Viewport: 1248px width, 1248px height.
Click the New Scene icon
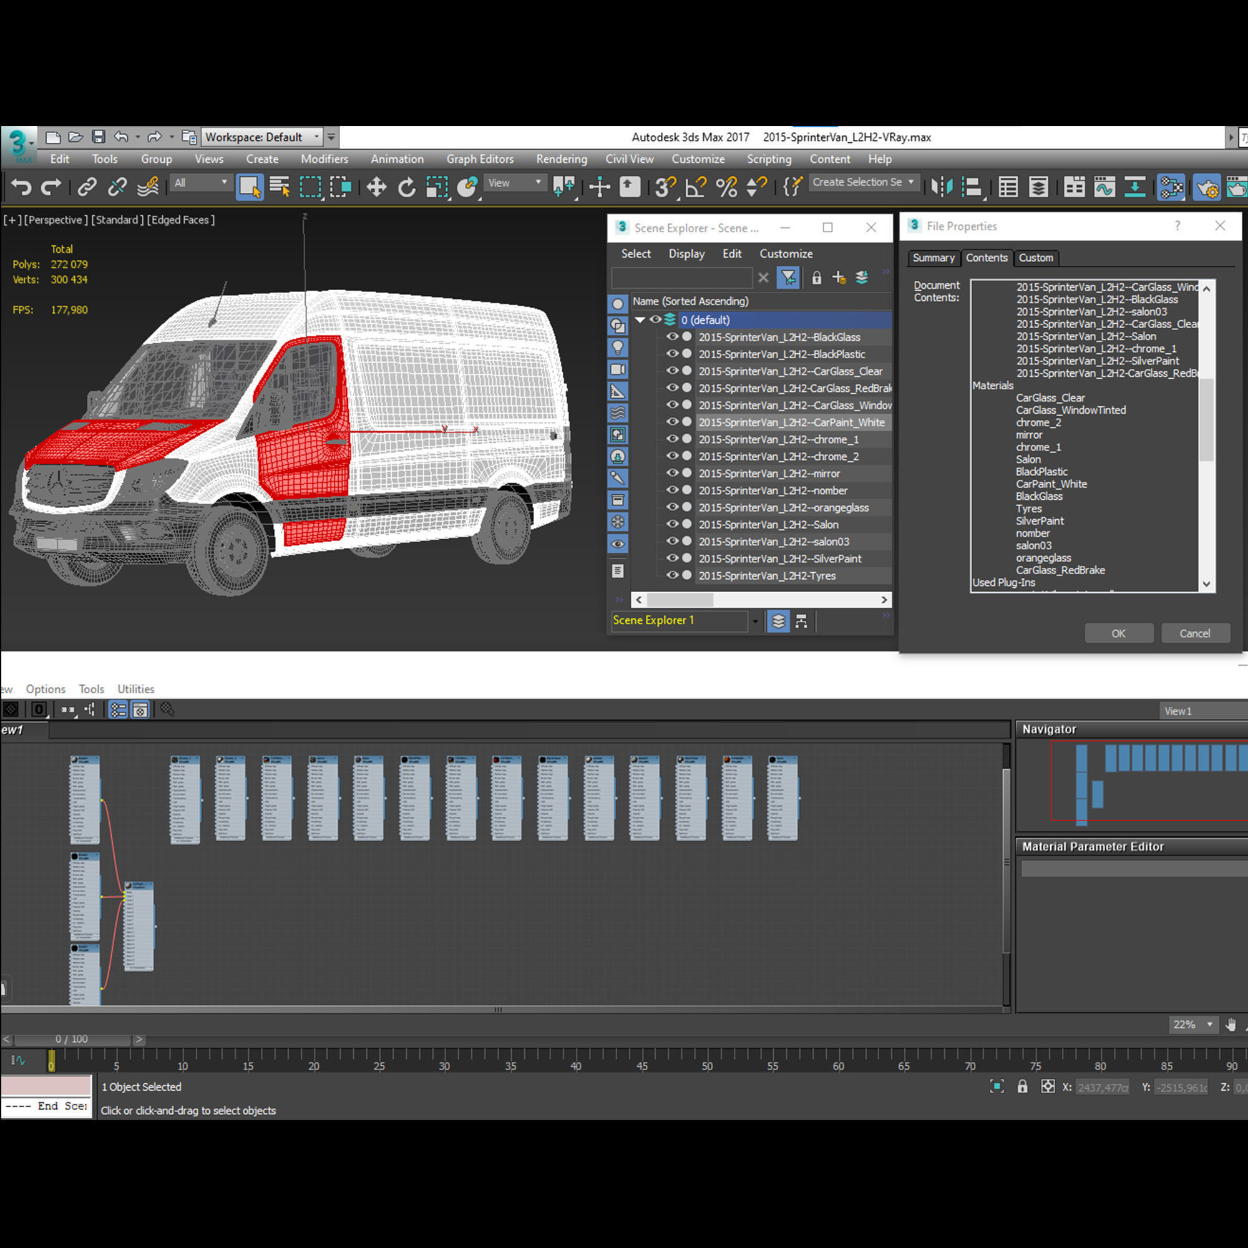[53, 137]
